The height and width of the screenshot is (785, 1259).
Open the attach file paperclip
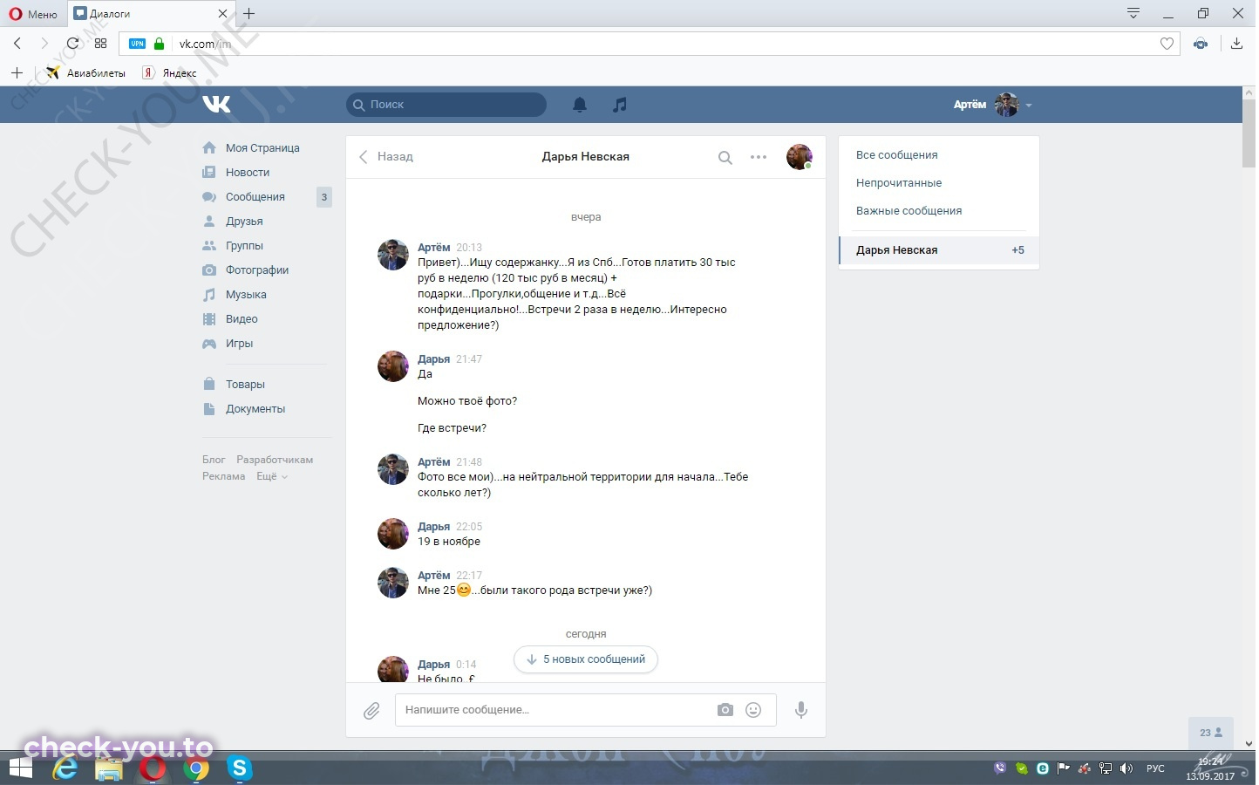371,711
